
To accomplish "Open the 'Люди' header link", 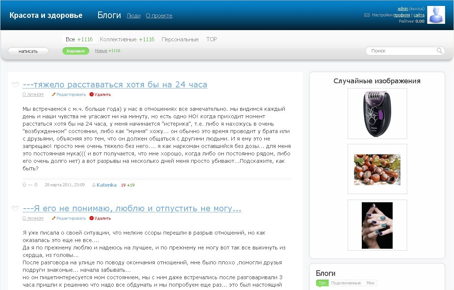I will [x=133, y=16].
